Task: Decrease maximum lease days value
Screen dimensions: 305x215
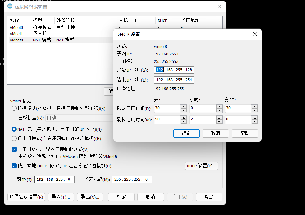Action: pos(183,122)
